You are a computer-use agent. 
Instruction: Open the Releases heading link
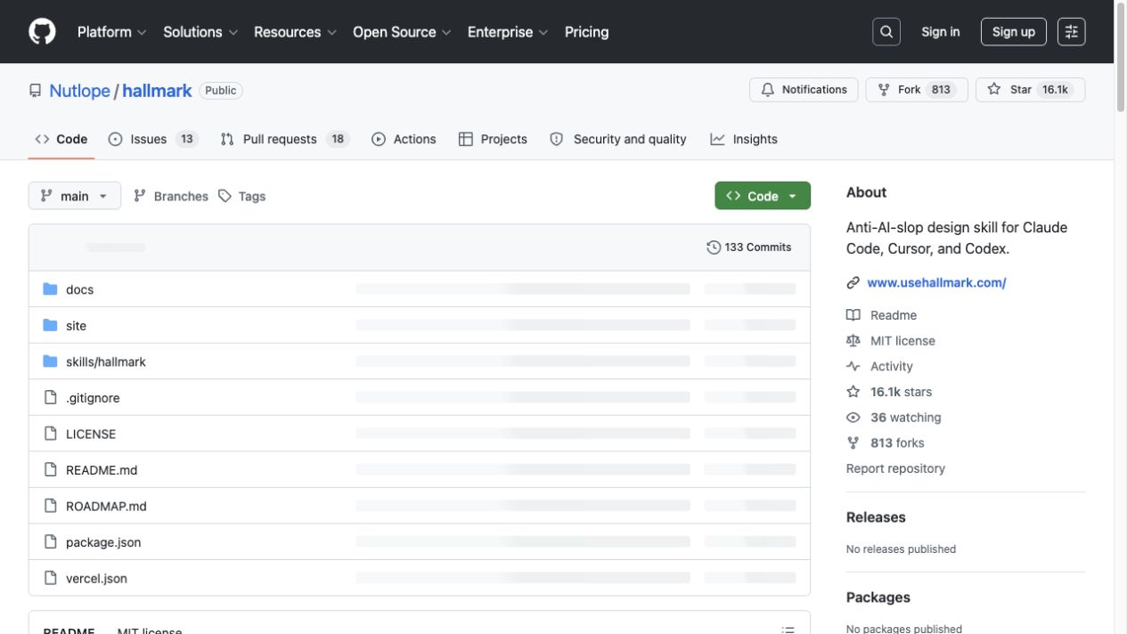(x=876, y=517)
